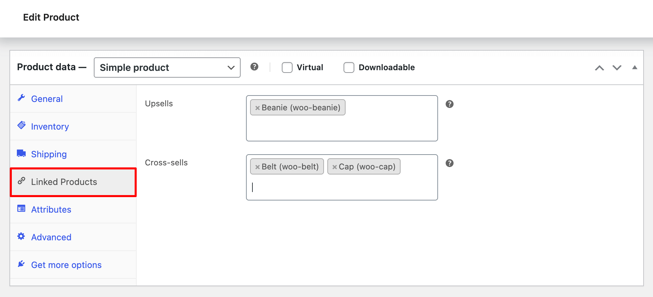Click the Cap (woo-cap) tag text
Screen dimensions: 653x297
(x=367, y=167)
